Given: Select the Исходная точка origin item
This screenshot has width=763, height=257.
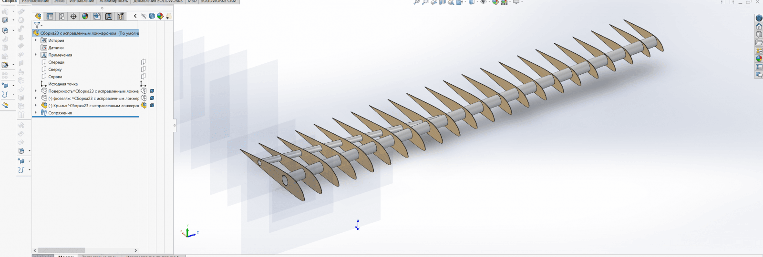Looking at the screenshot, I should pos(62,84).
